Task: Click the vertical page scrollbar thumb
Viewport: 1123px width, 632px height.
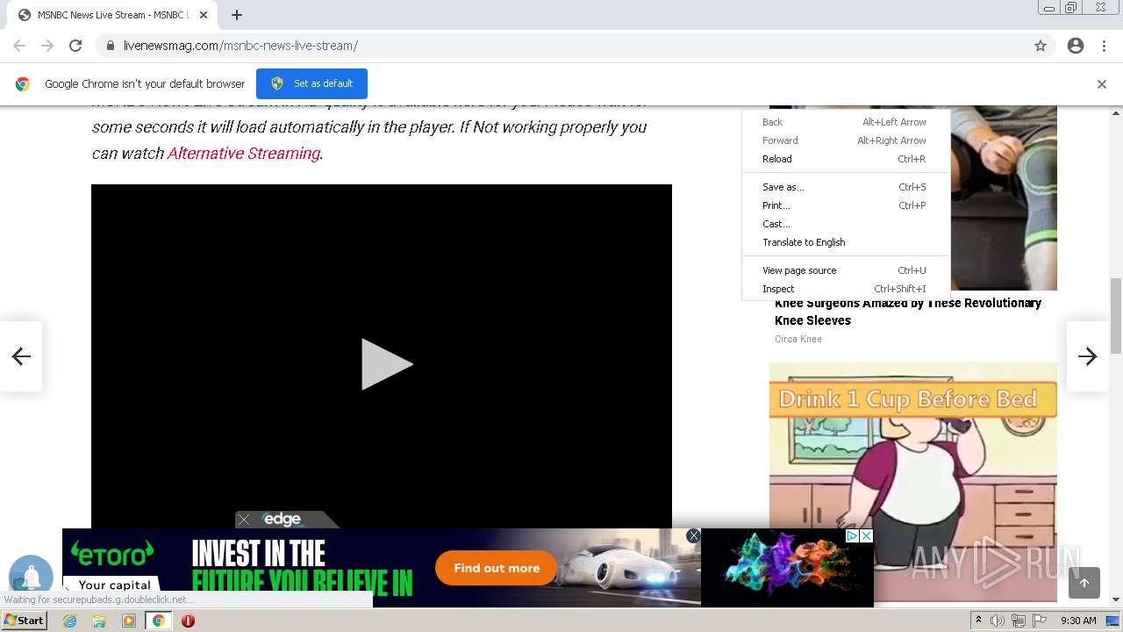Action: coord(1116,315)
